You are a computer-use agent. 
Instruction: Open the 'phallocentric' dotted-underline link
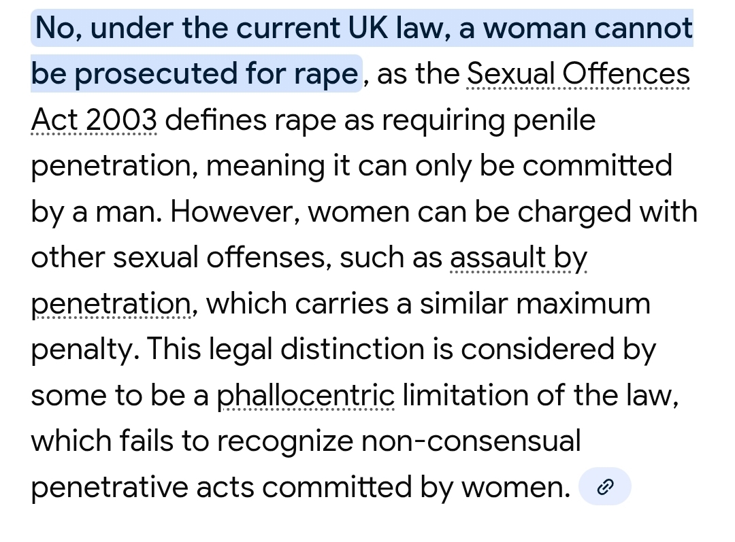306,395
